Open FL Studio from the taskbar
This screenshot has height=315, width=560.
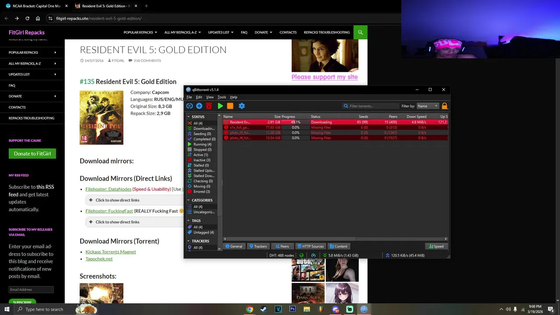(x=321, y=309)
